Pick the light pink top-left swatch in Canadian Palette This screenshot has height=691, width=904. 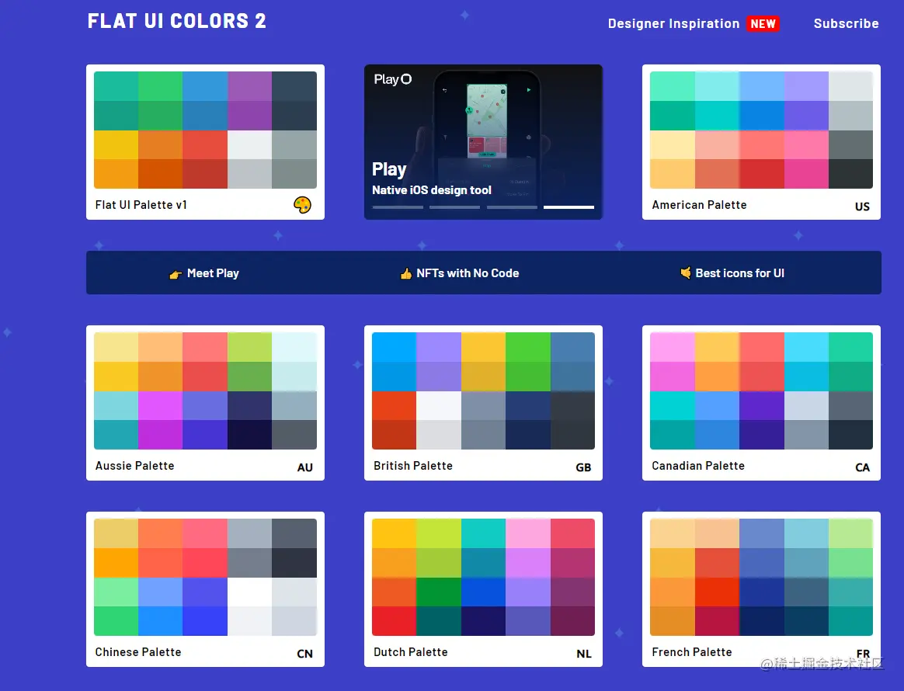673,347
